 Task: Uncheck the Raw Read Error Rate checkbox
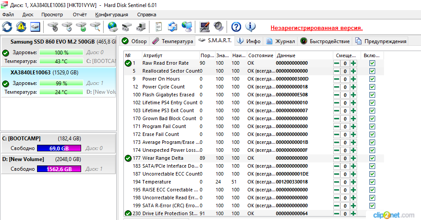click(372, 63)
